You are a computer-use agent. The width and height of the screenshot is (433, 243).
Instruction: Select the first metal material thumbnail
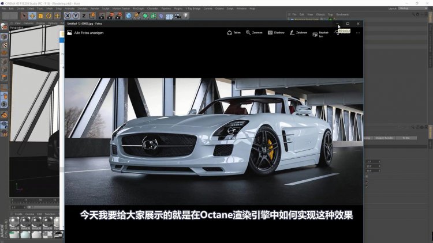[x=14, y=223]
